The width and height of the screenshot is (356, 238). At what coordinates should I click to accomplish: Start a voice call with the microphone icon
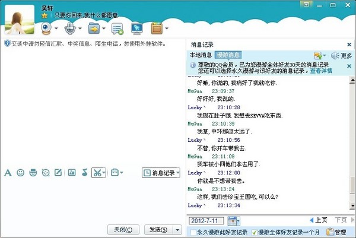(70, 28)
